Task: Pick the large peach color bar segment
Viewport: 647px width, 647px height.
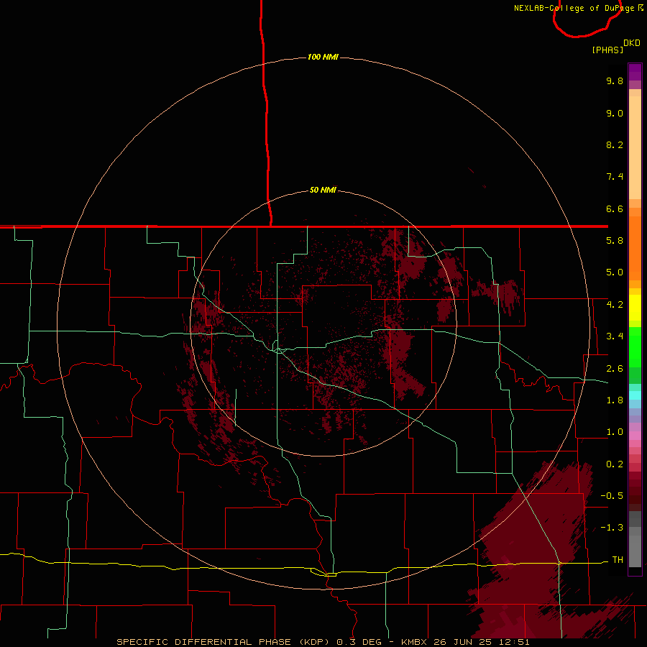Action: pos(635,147)
